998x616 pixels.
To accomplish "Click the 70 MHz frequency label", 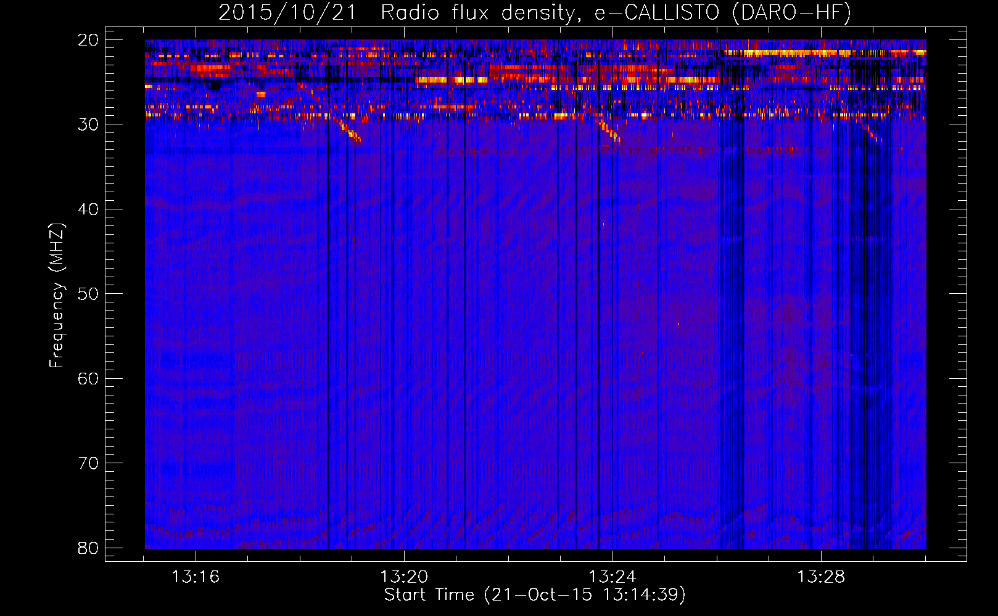I will pyautogui.click(x=88, y=463).
